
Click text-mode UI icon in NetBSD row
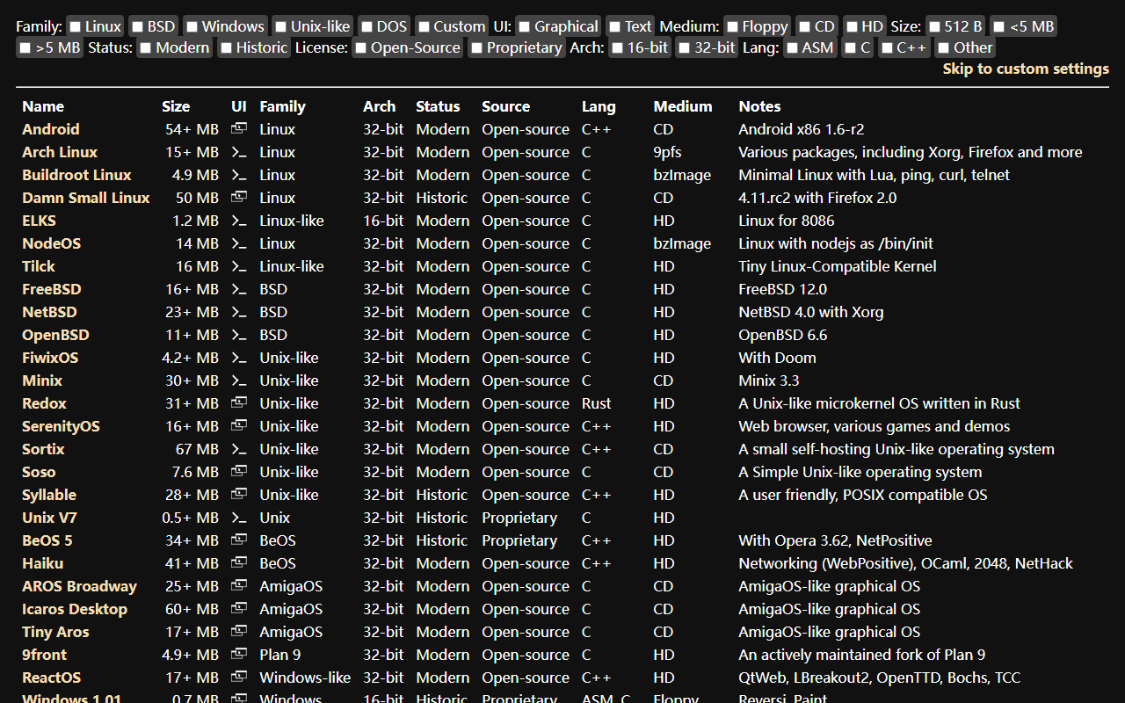(x=239, y=312)
